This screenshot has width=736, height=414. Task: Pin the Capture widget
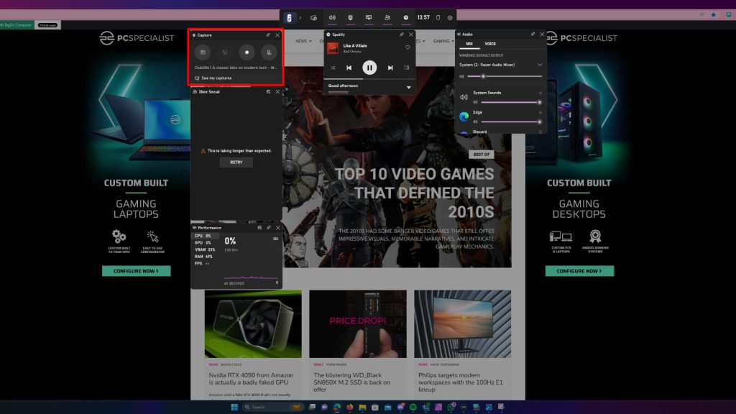point(267,34)
